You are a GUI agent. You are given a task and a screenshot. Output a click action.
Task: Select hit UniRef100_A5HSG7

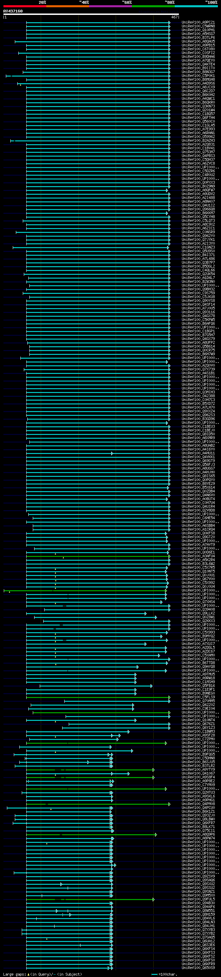198,34
